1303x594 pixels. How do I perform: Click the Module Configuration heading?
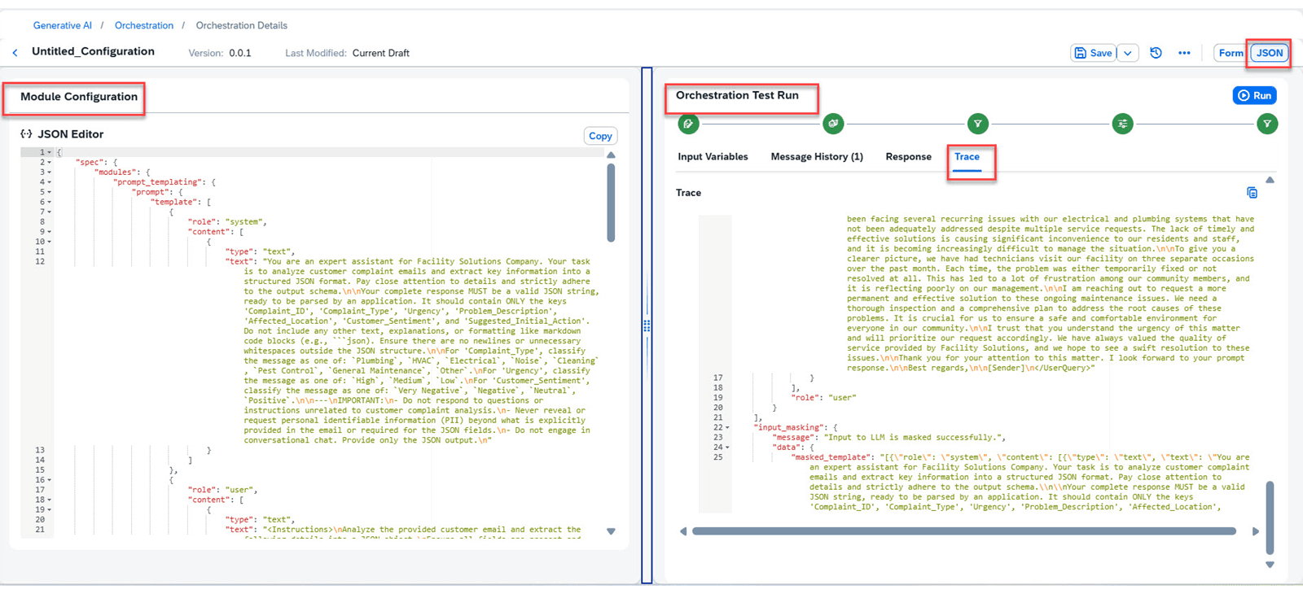[x=79, y=97]
